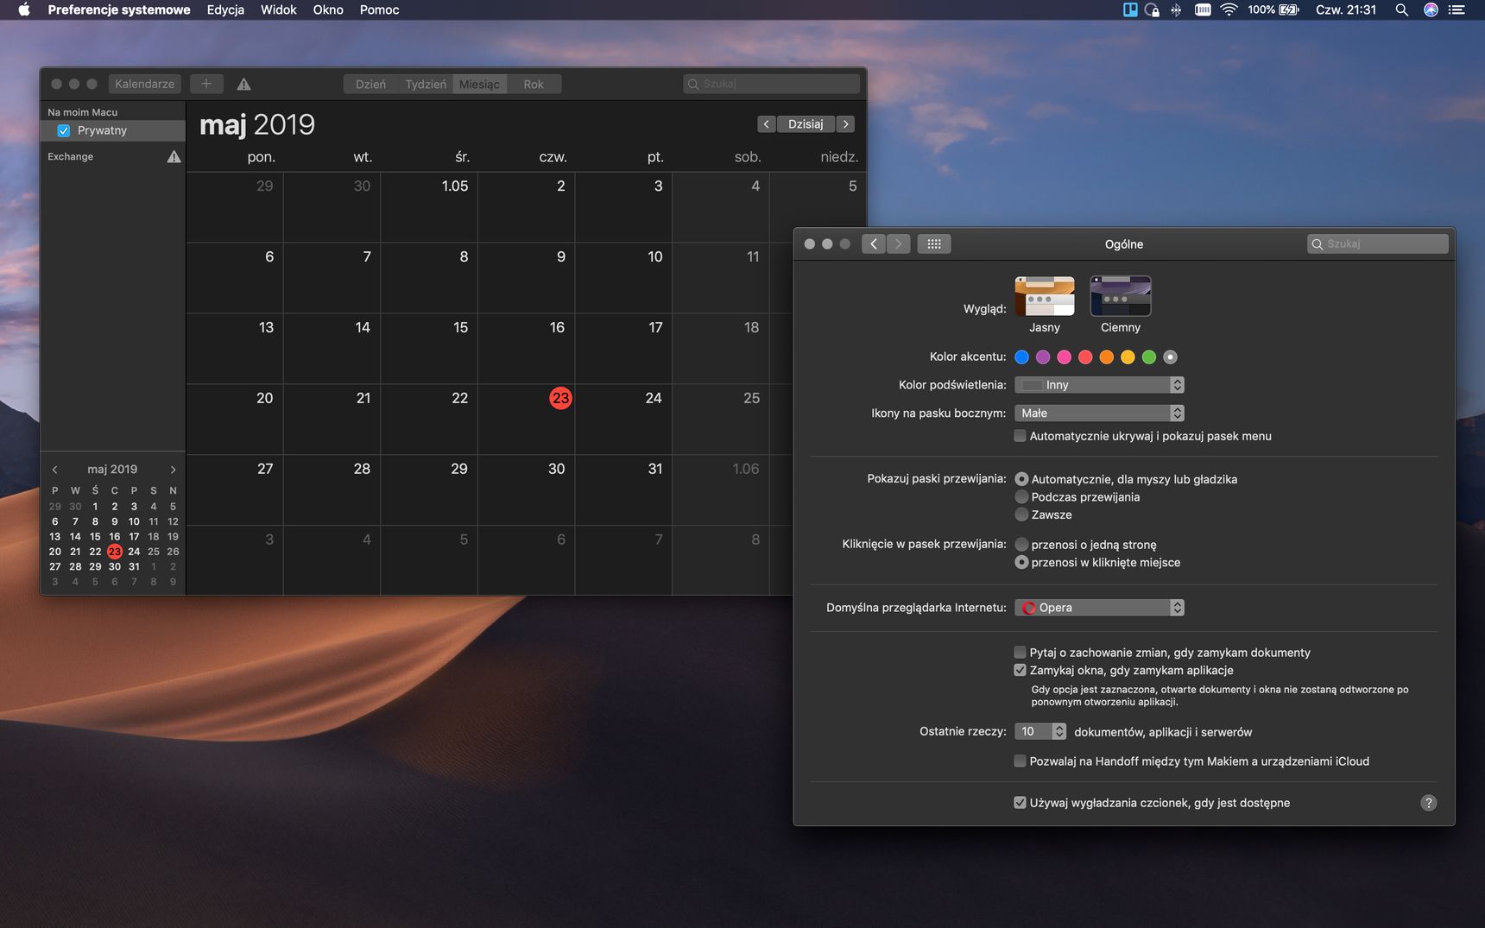Switch Calendar to Dzień view

coord(370,84)
